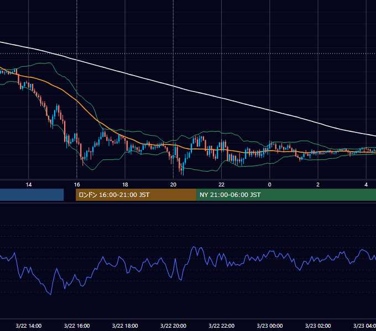Click the '3/23 02:00' date label on indicator axis
This screenshot has width=376, height=331.
[x=318, y=325]
